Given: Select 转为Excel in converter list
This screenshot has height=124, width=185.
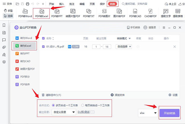Looking at the screenshot, I should tap(24, 46).
